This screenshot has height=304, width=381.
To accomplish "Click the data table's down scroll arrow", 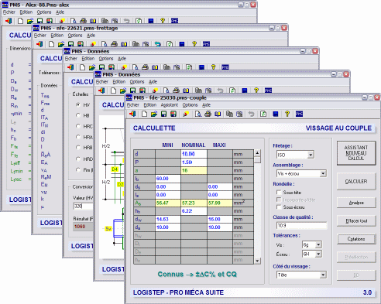I will [257, 261].
